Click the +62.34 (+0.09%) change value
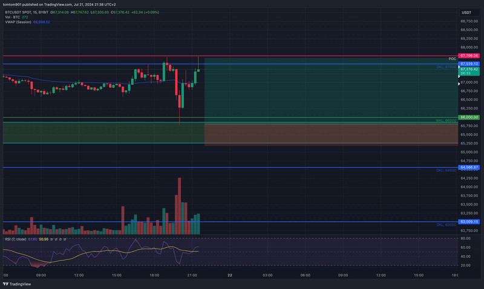The width and height of the screenshot is (484, 289). point(145,12)
